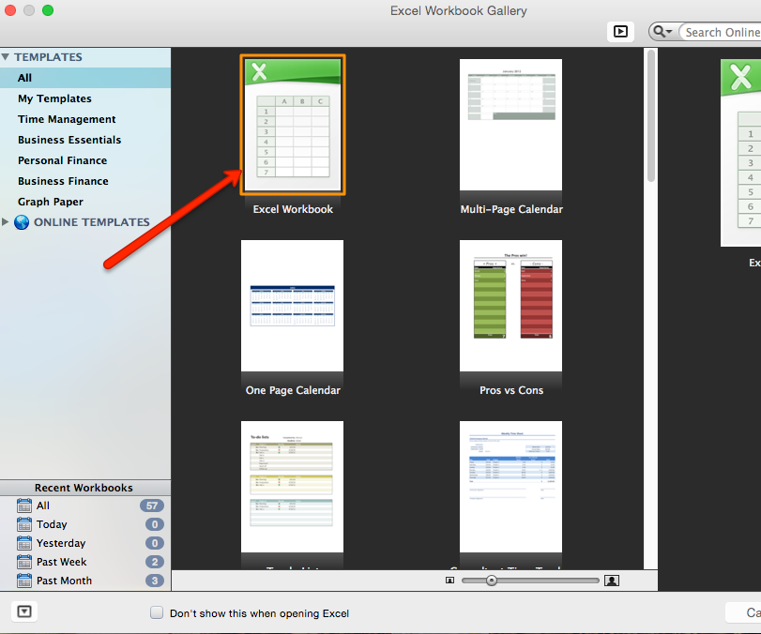Screen dimensions: 761x634
Task: Open the Excel Workbook template thumbnail
Action: pyautogui.click(x=292, y=125)
